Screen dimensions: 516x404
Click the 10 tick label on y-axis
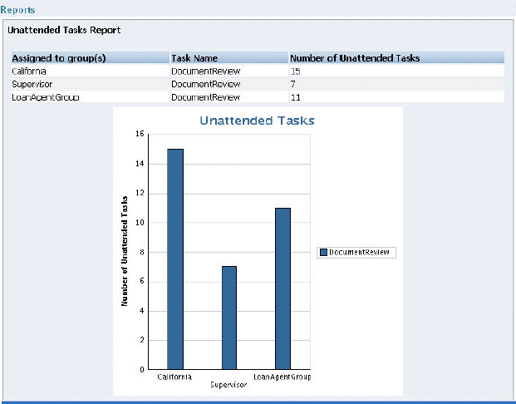[x=140, y=222]
